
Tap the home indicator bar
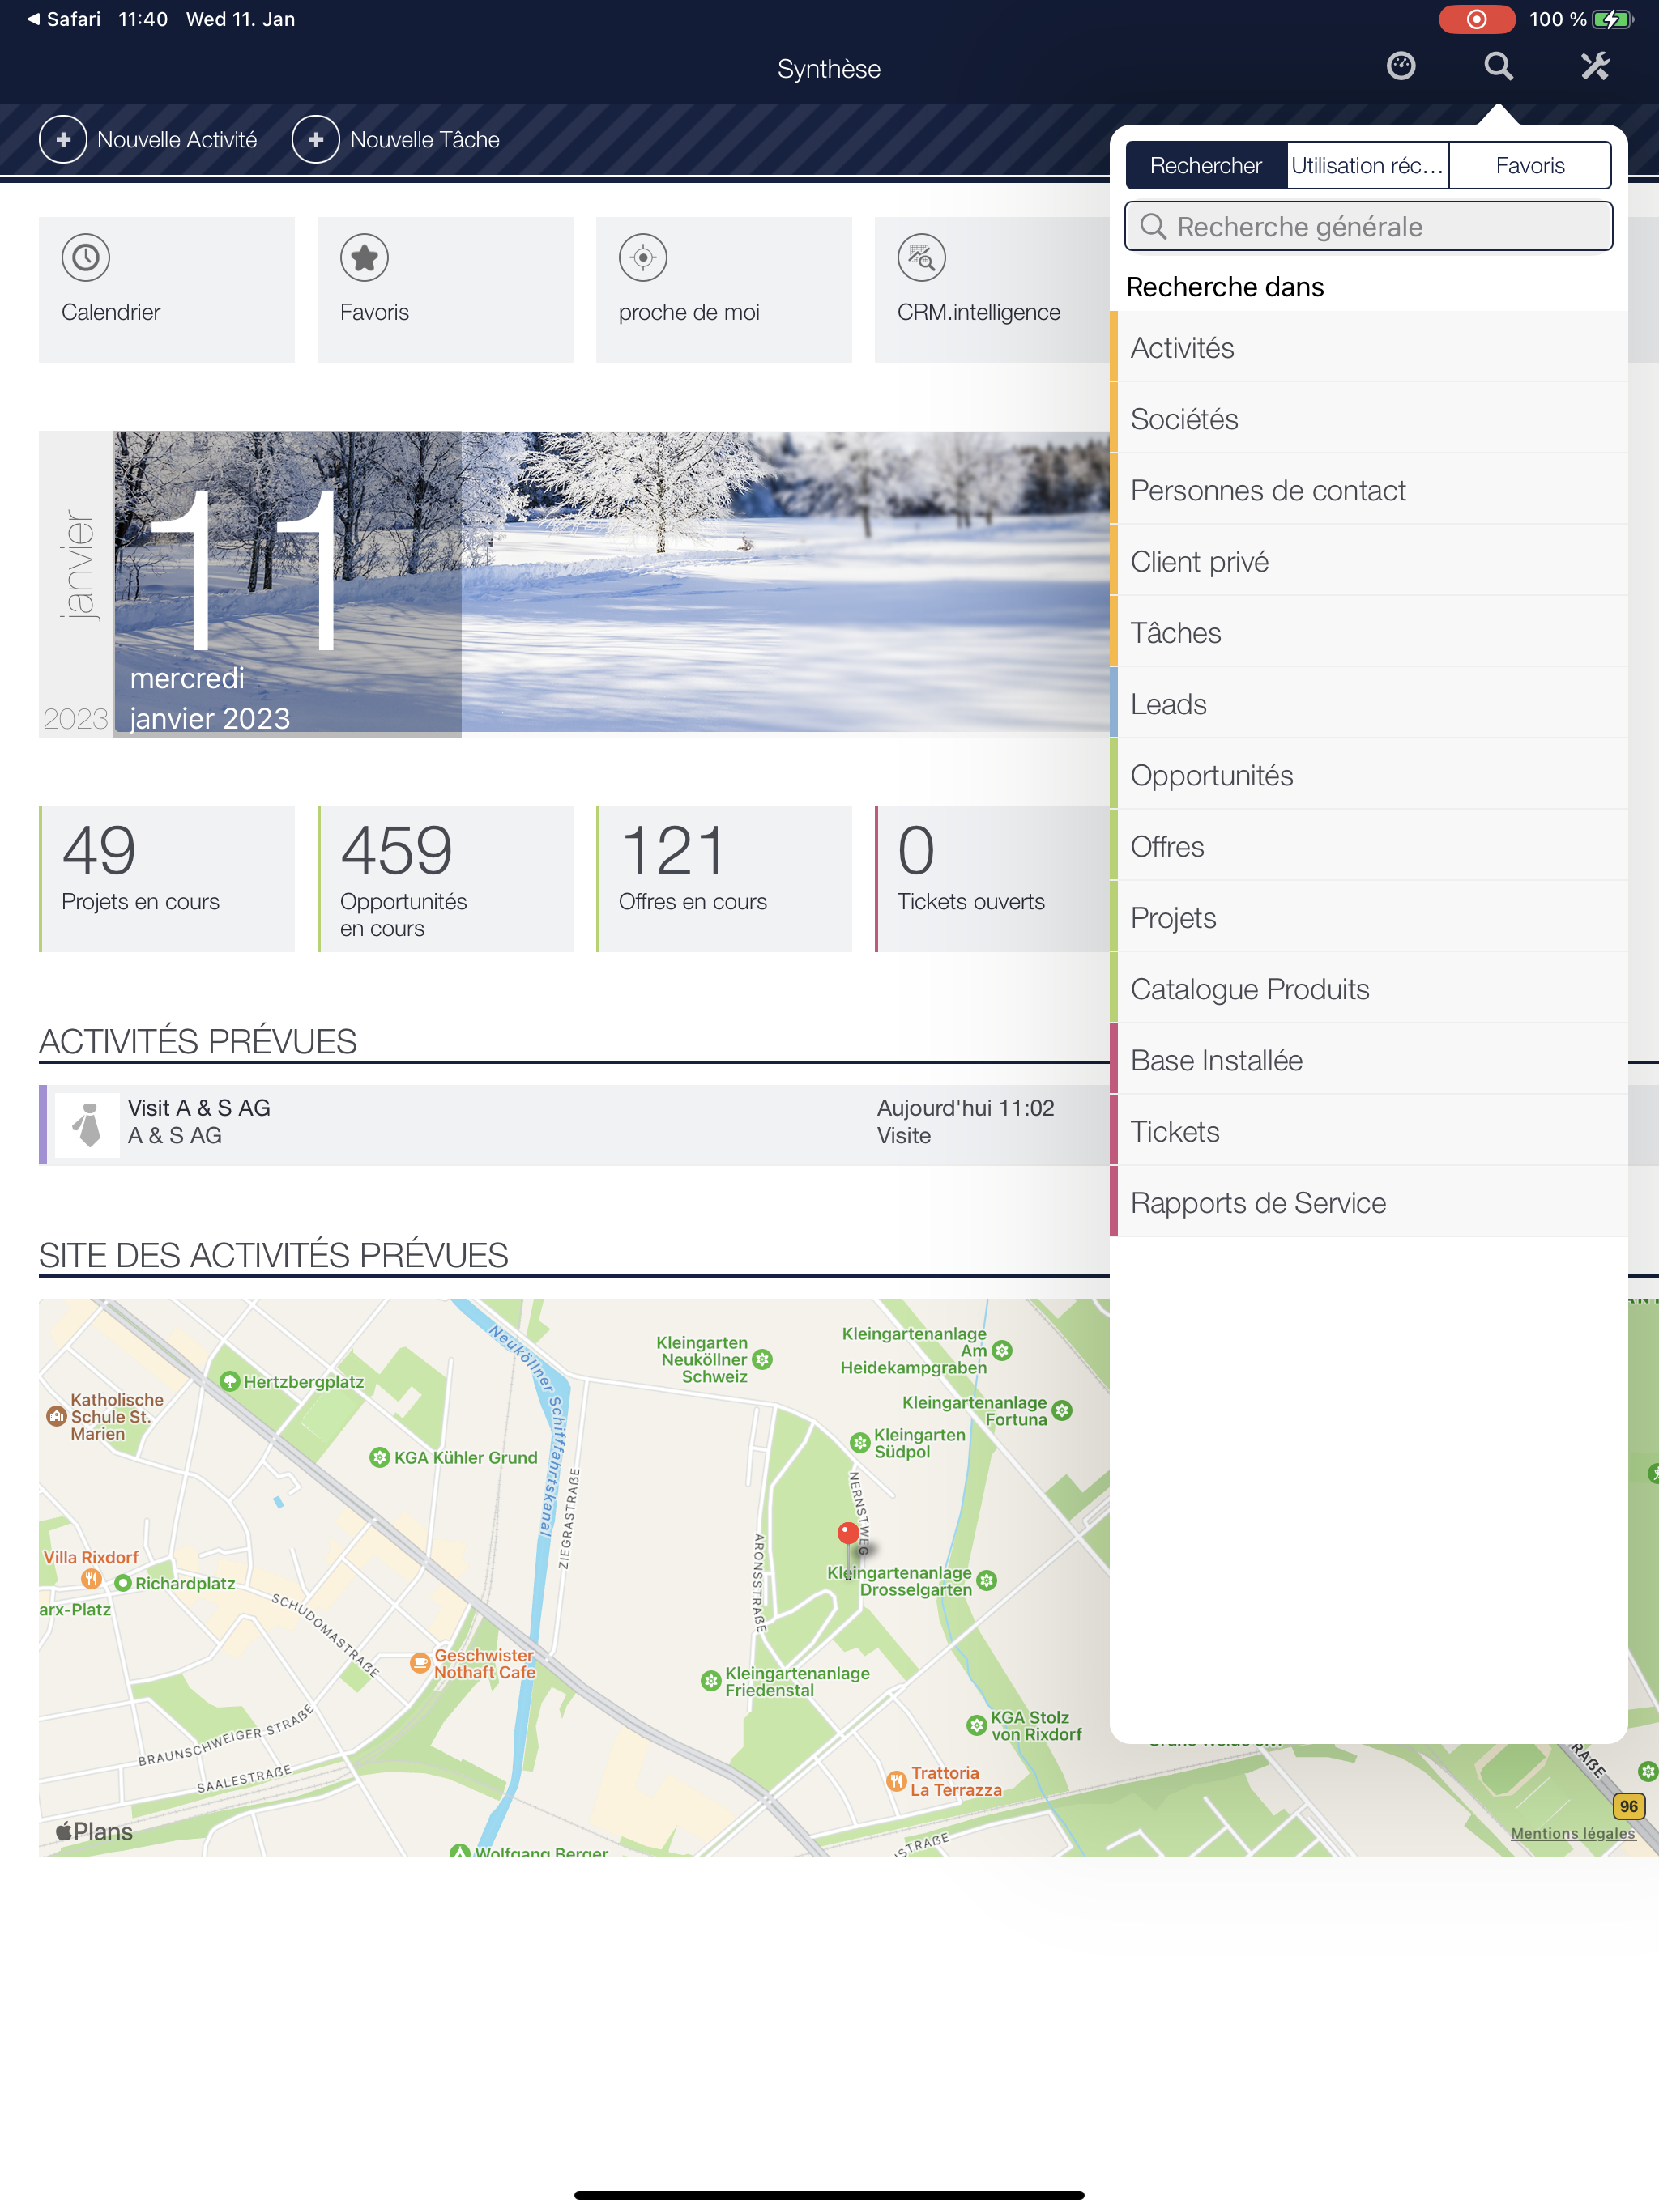click(829, 2194)
